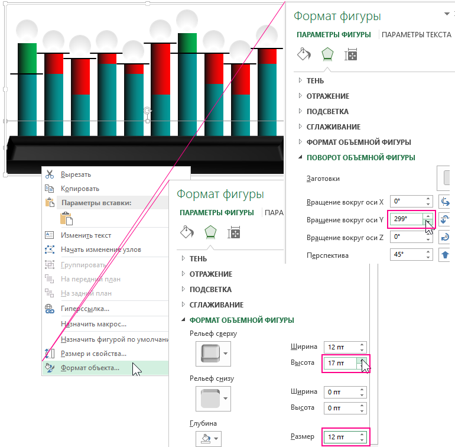Open Size & Properties icon in top panel
Screen dimensions: 455x447
pyautogui.click(x=352, y=55)
